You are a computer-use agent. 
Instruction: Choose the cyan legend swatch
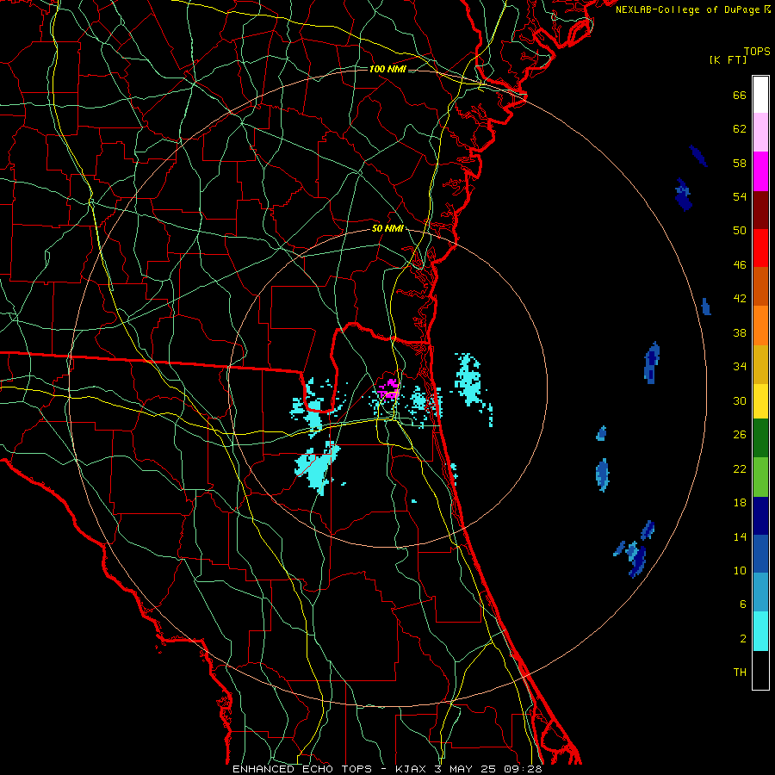tap(760, 631)
